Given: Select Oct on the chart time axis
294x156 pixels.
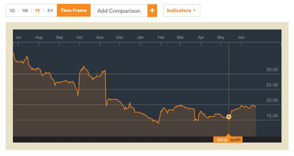Looking at the screenshot, I should click(79, 37).
